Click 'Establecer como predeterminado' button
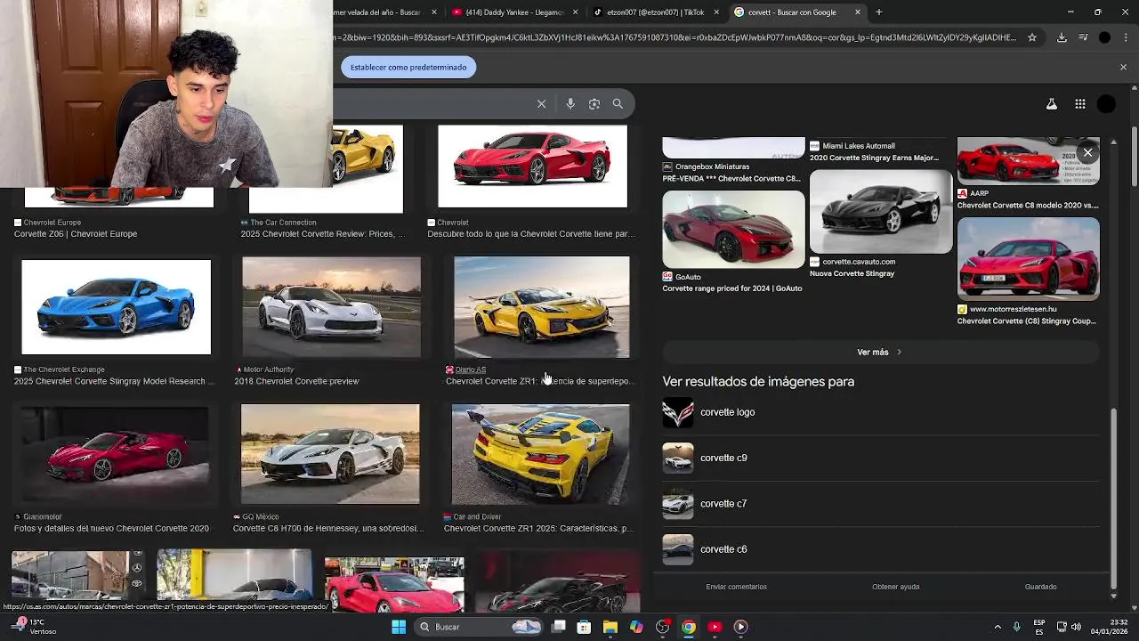Screen dimensions: 1139x641 pos(408,67)
